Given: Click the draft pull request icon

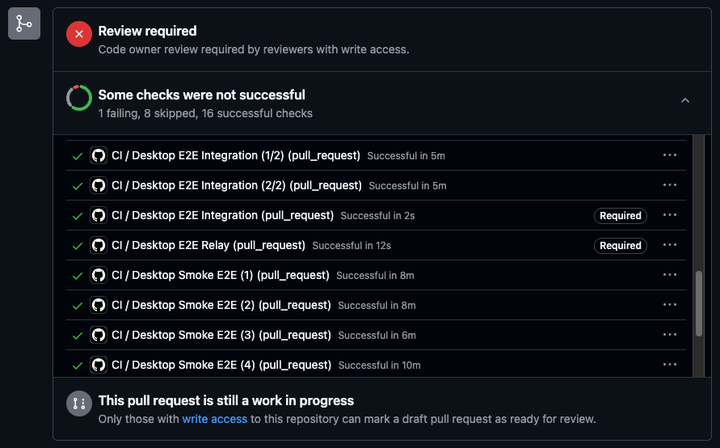Looking at the screenshot, I should [x=79, y=404].
